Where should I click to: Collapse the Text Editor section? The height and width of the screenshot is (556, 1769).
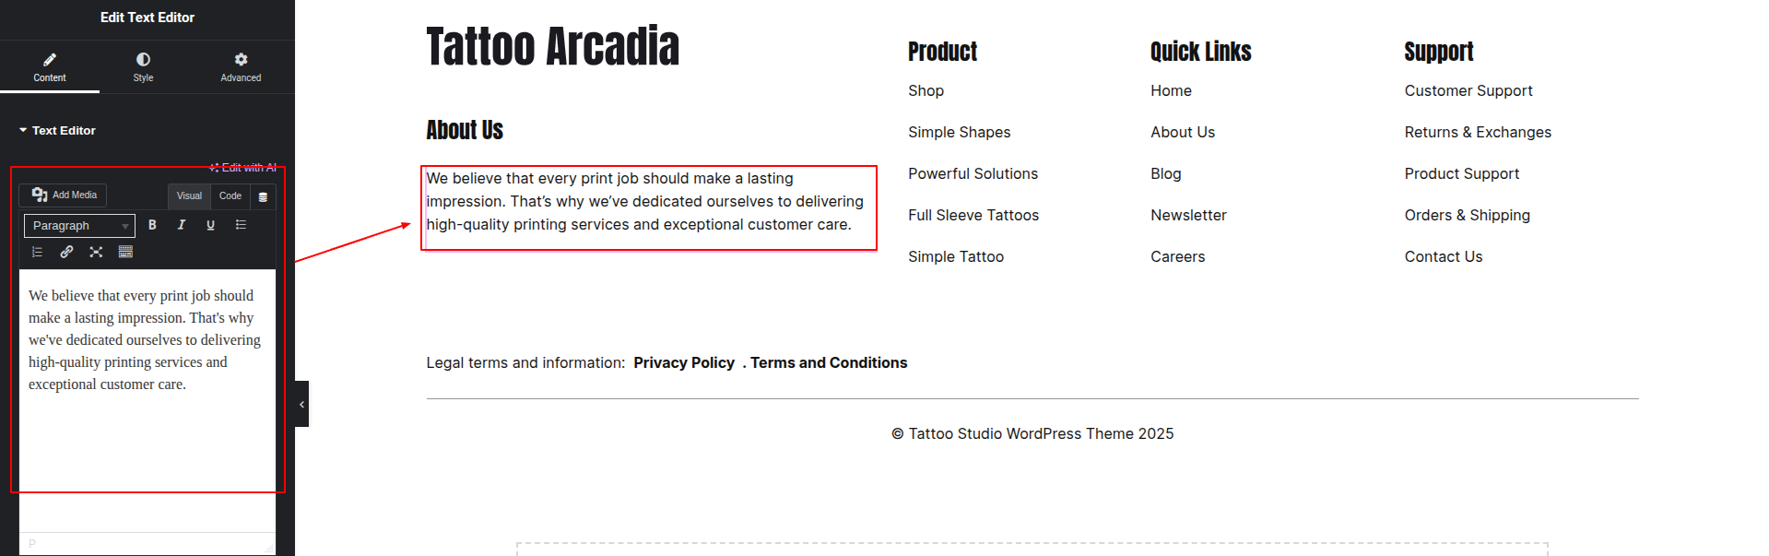[23, 131]
